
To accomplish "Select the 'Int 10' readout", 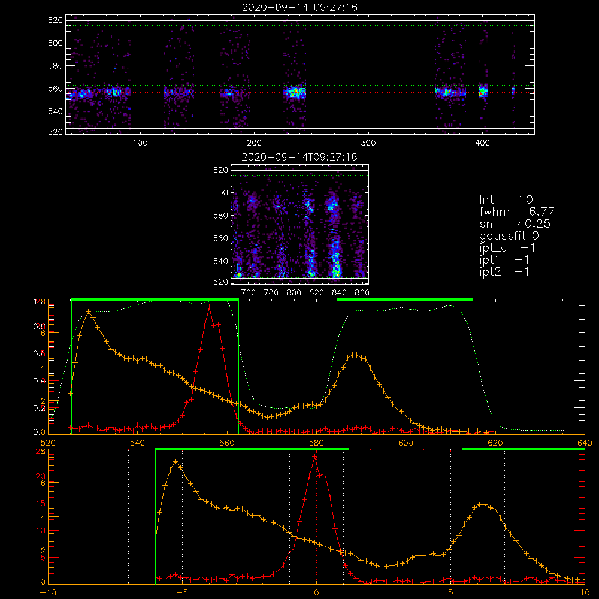I will pyautogui.click(x=506, y=200).
